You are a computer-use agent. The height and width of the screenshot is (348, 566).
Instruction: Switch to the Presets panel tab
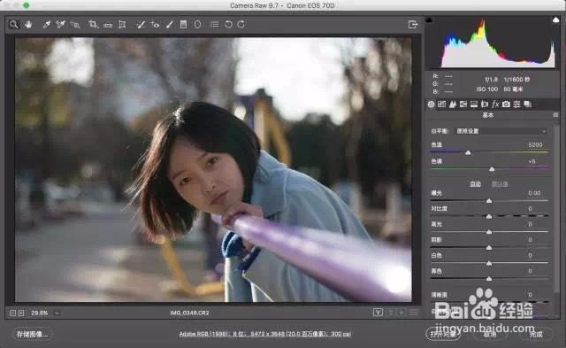coord(516,104)
